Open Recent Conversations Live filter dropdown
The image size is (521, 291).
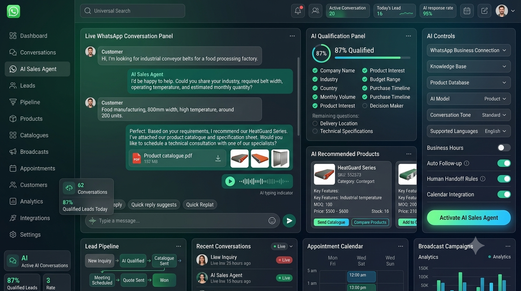point(282,246)
